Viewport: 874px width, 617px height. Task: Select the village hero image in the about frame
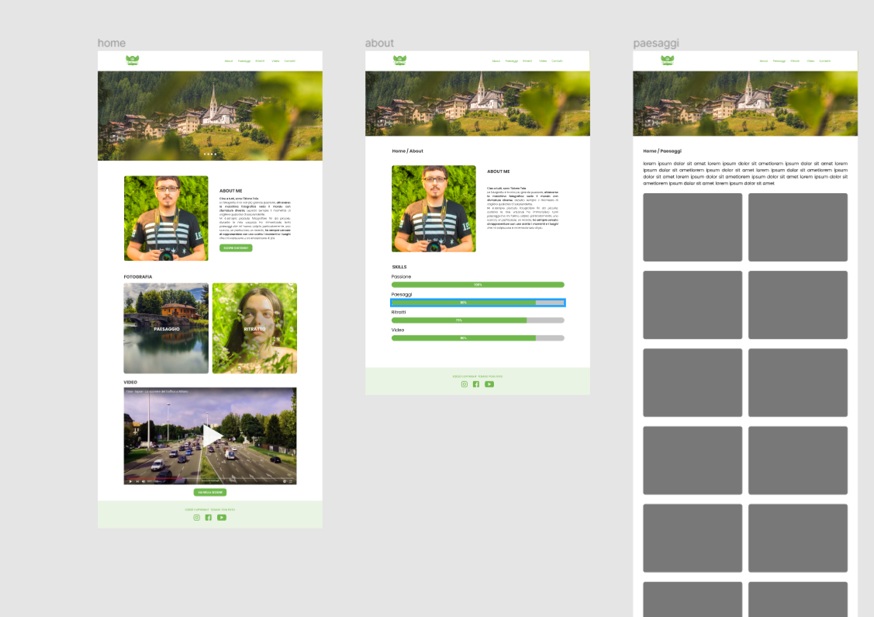tap(478, 103)
